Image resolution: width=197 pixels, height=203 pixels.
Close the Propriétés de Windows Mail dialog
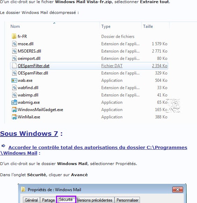coord(178,189)
